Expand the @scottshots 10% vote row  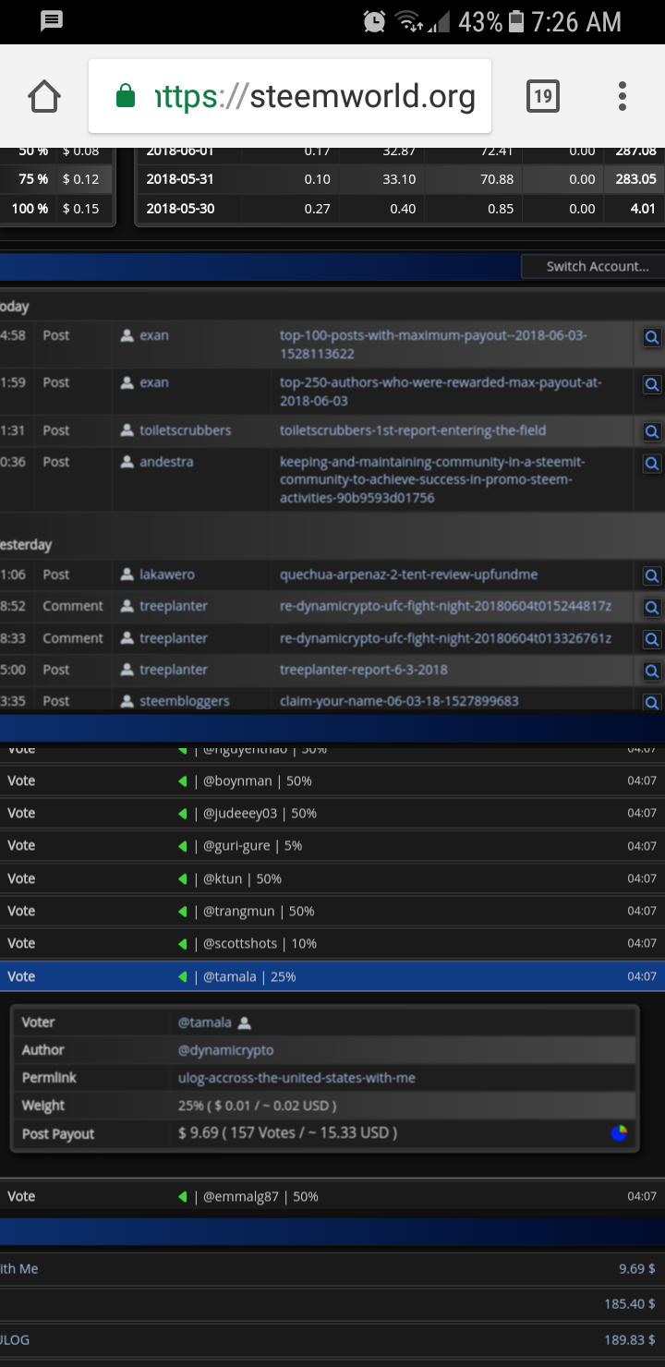[x=332, y=944]
